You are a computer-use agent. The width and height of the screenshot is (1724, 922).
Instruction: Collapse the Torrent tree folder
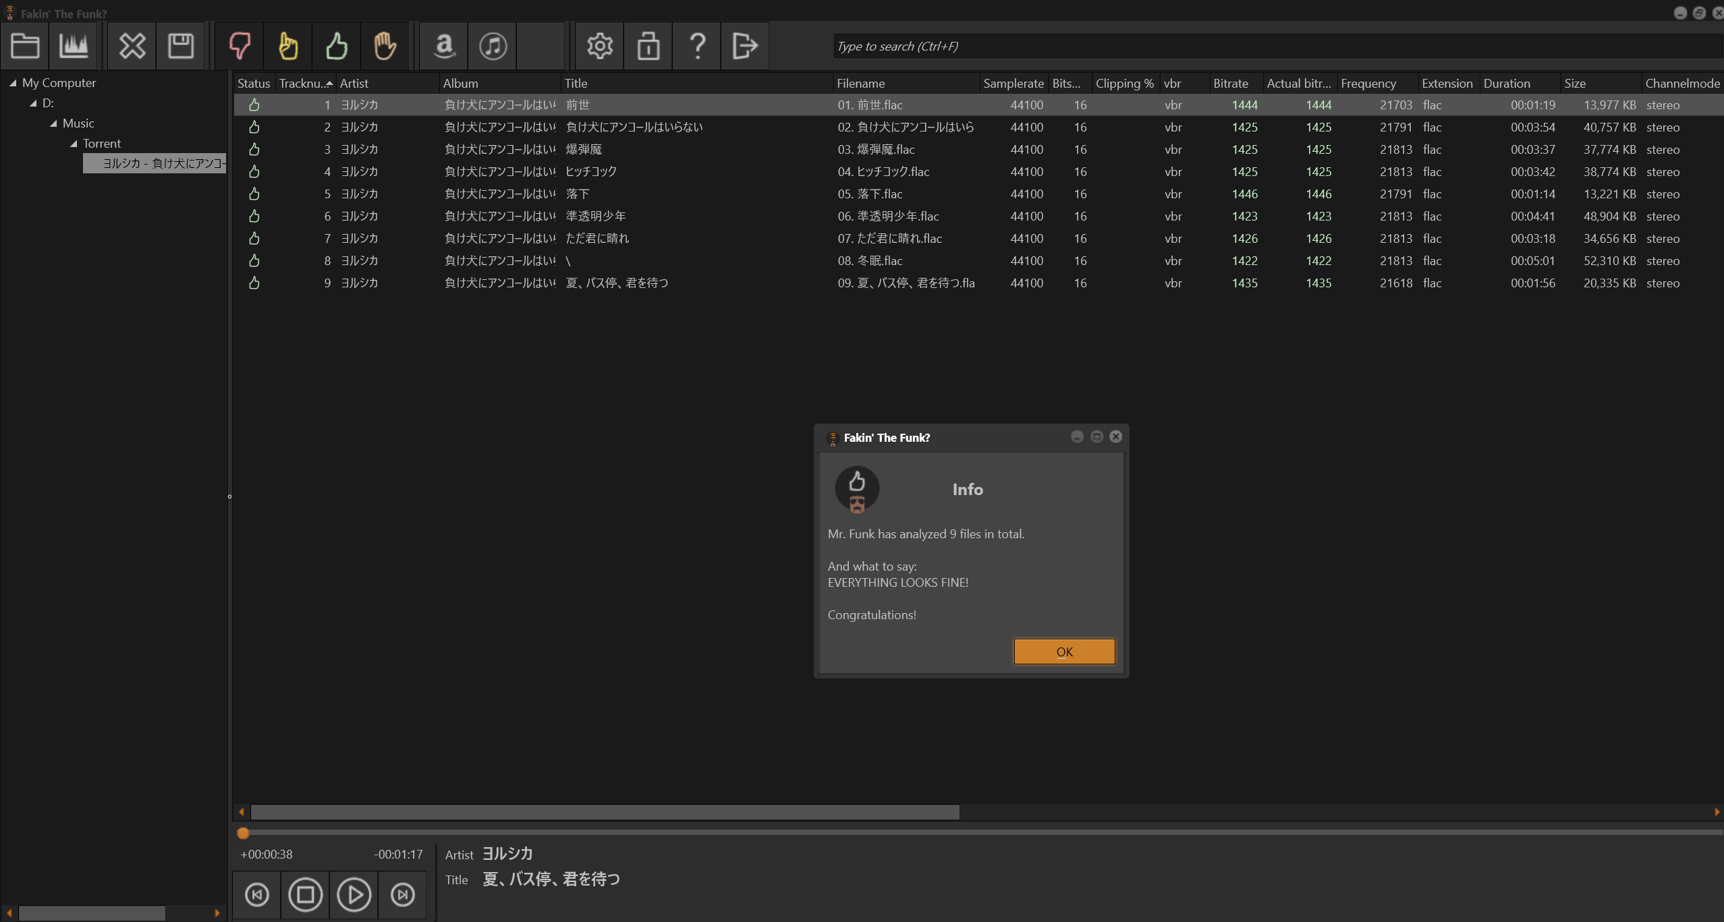click(x=74, y=144)
